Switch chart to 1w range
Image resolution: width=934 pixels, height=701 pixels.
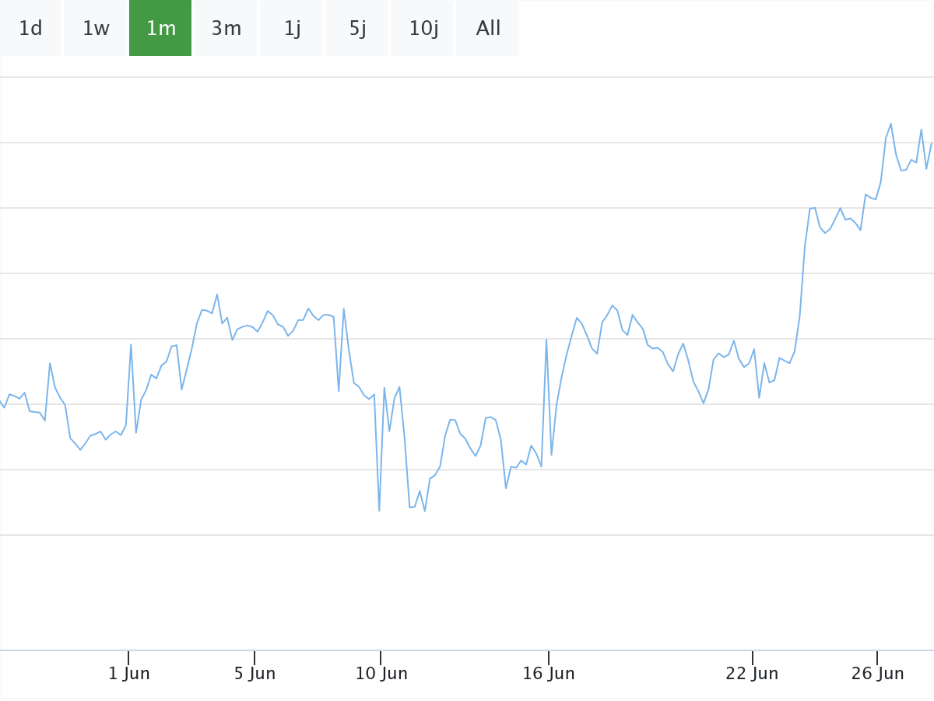point(96,29)
